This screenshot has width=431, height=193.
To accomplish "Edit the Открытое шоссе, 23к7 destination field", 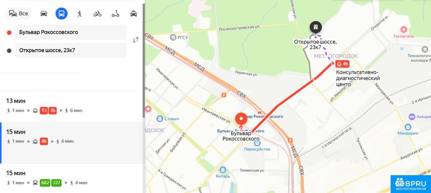I will point(71,50).
